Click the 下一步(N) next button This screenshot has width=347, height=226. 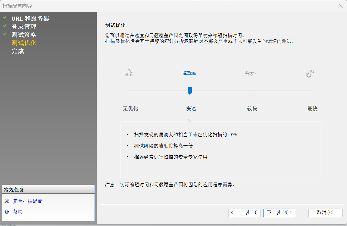[x=279, y=213]
